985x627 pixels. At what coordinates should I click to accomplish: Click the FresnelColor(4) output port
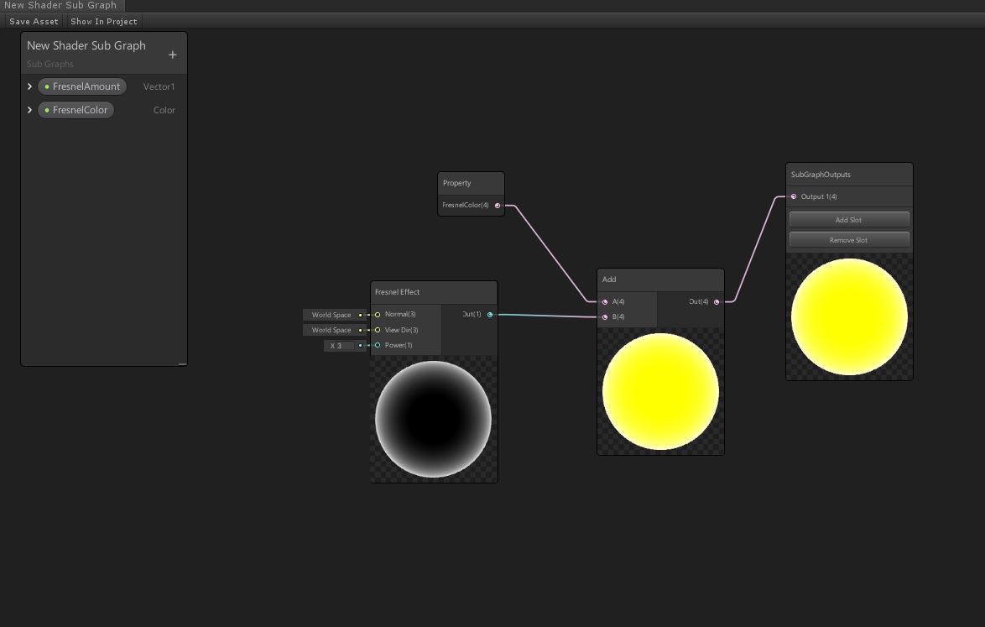(498, 206)
